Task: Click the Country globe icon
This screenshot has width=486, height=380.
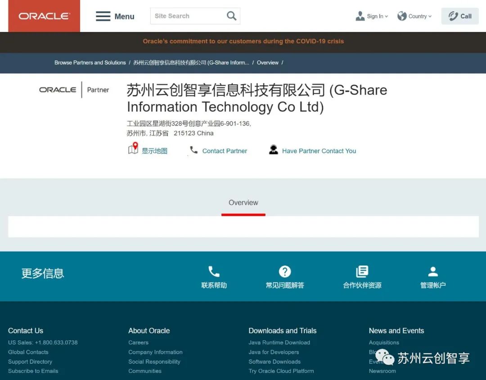Action: click(402, 16)
